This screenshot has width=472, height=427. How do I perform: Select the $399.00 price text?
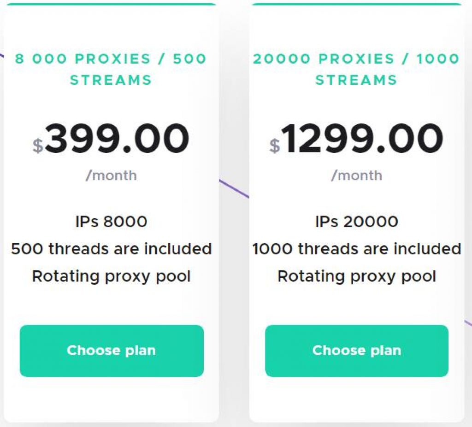111,139
